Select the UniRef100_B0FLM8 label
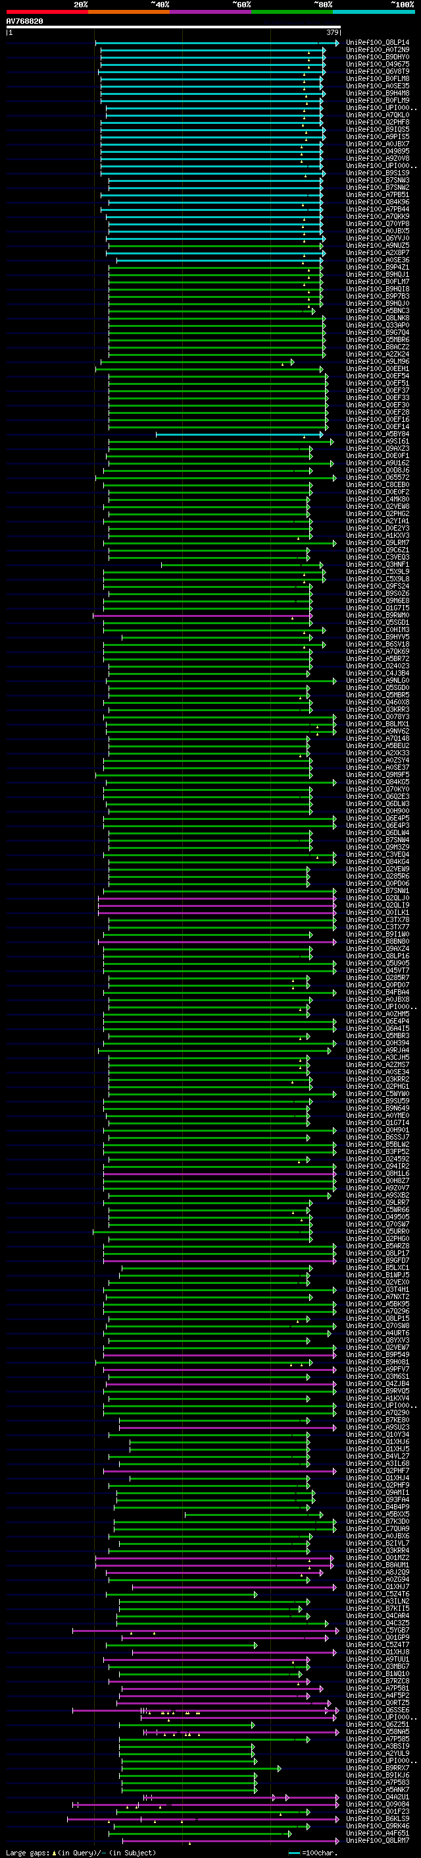 [x=378, y=79]
